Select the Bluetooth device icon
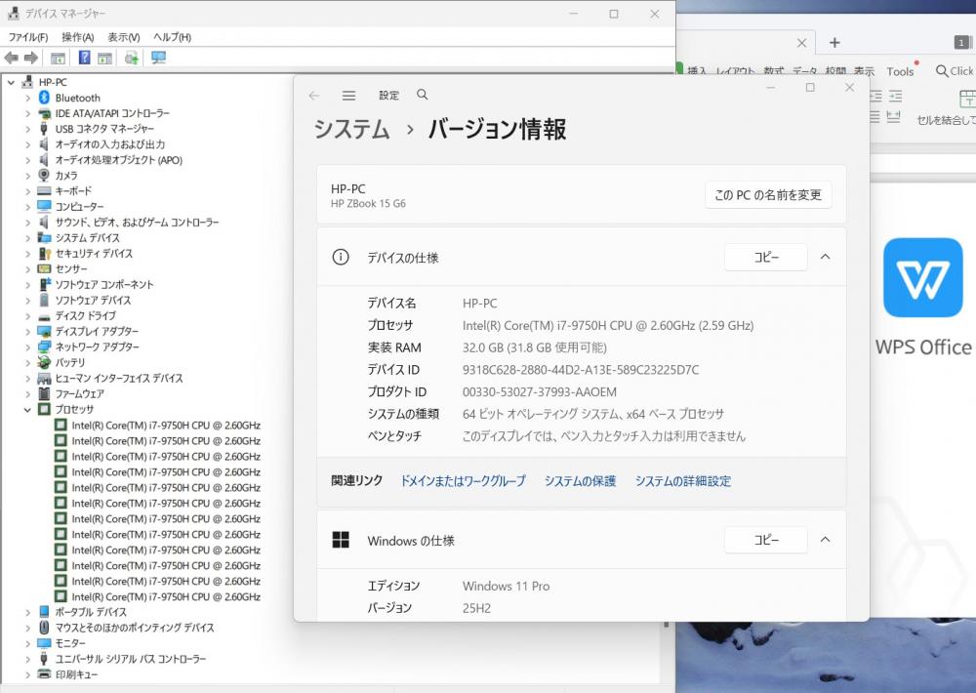 click(44, 98)
